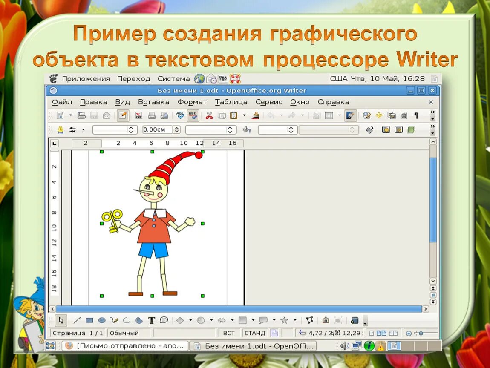Screen dimensions: 490x368
Task: Open the Правка menu
Action: [x=94, y=102]
